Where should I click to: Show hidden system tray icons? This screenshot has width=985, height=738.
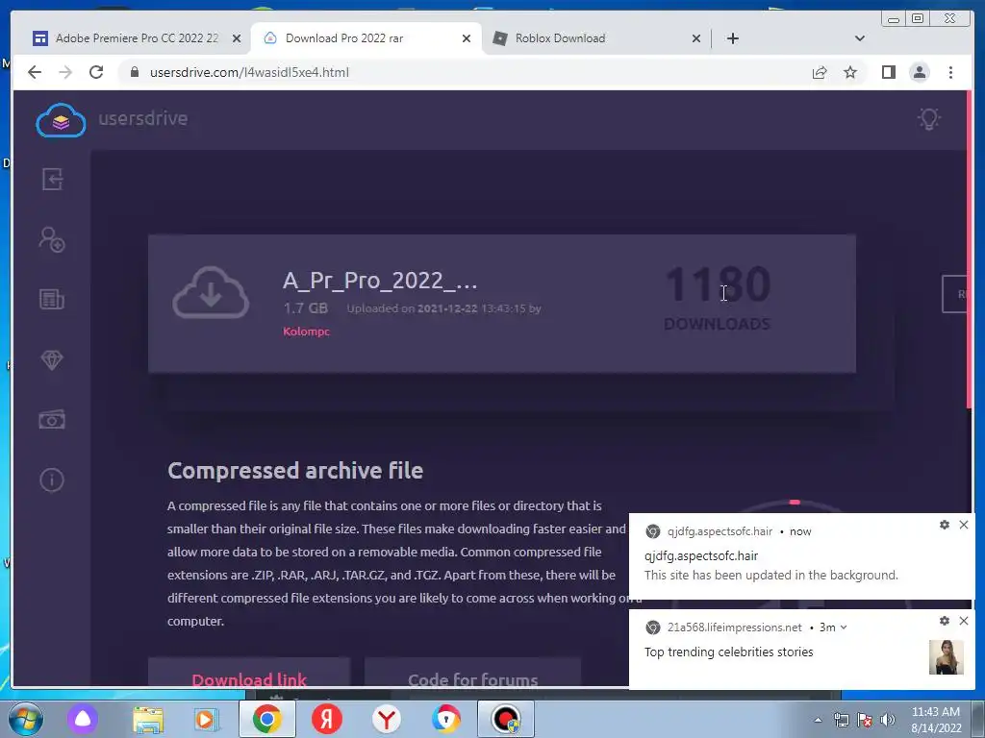(818, 721)
